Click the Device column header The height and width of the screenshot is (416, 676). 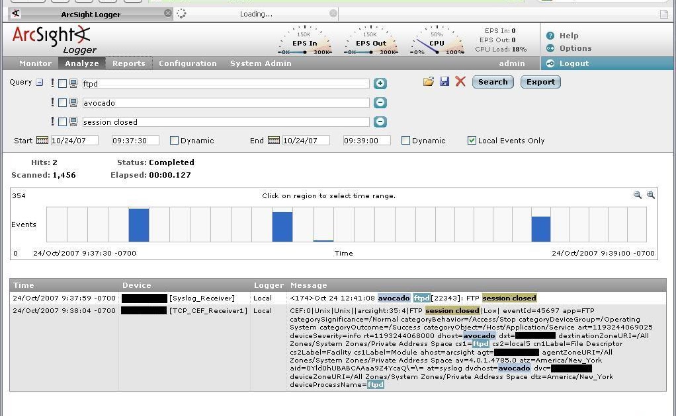137,285
